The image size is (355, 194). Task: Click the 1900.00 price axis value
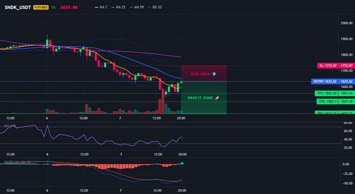point(347,39)
